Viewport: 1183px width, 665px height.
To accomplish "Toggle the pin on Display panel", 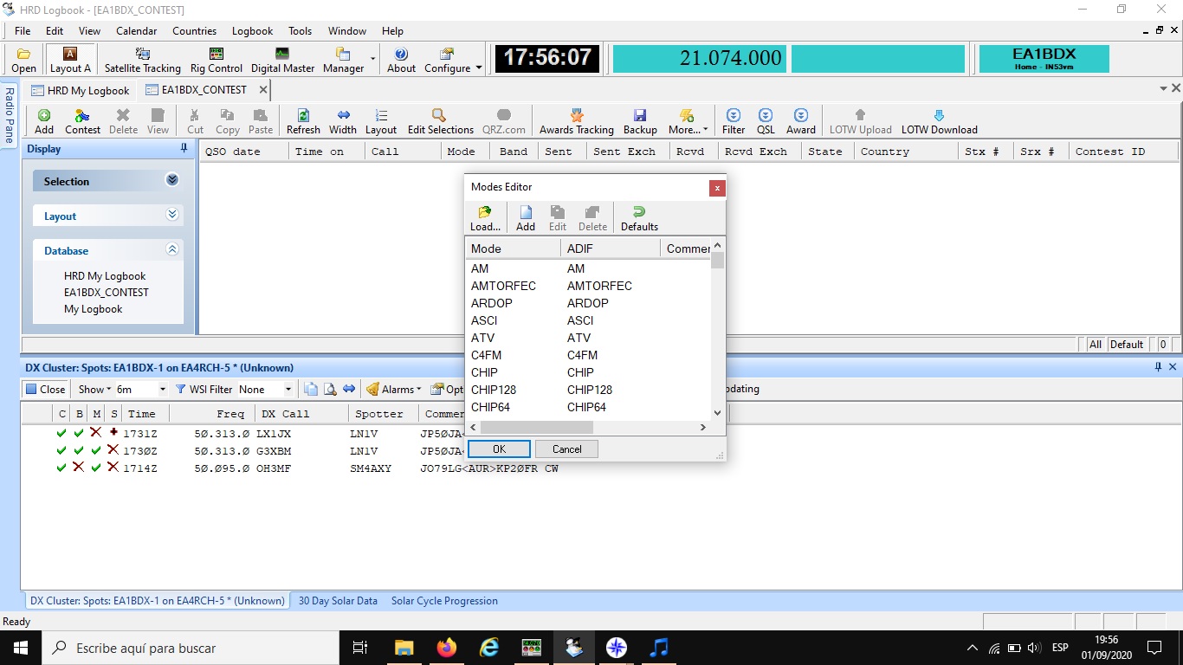I will [184, 149].
